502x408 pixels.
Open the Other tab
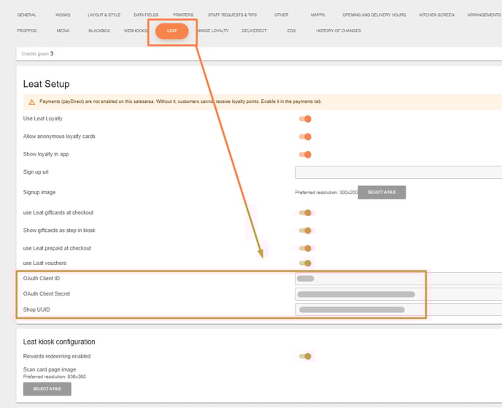pos(281,15)
